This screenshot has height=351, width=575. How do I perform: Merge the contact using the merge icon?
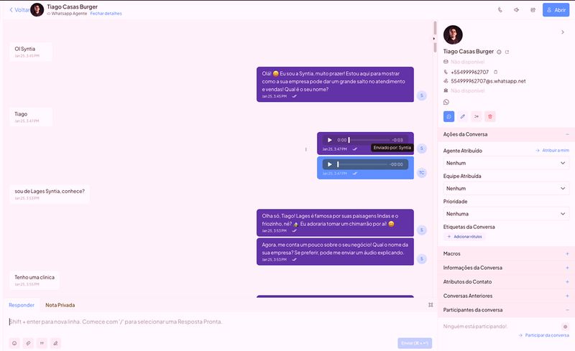[x=477, y=116]
